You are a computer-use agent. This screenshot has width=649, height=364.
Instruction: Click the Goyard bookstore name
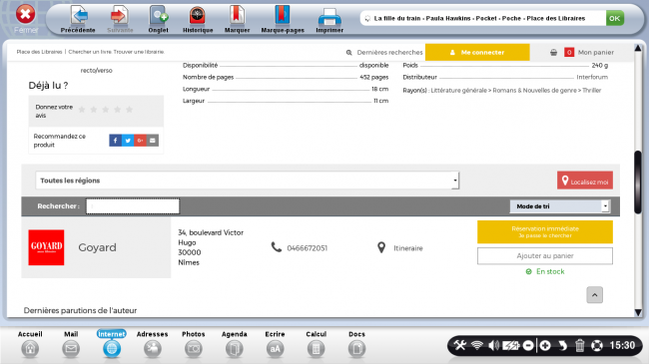[x=97, y=247]
